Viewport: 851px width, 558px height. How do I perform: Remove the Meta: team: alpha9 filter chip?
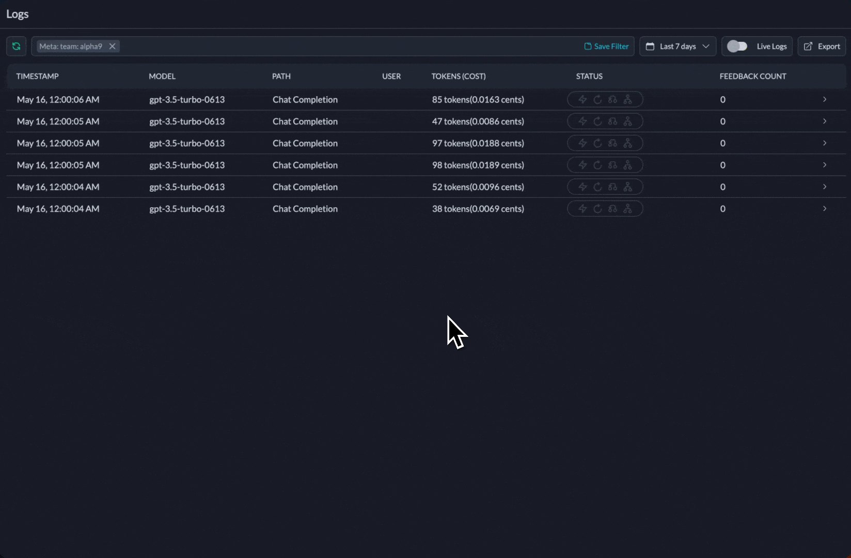coord(112,46)
